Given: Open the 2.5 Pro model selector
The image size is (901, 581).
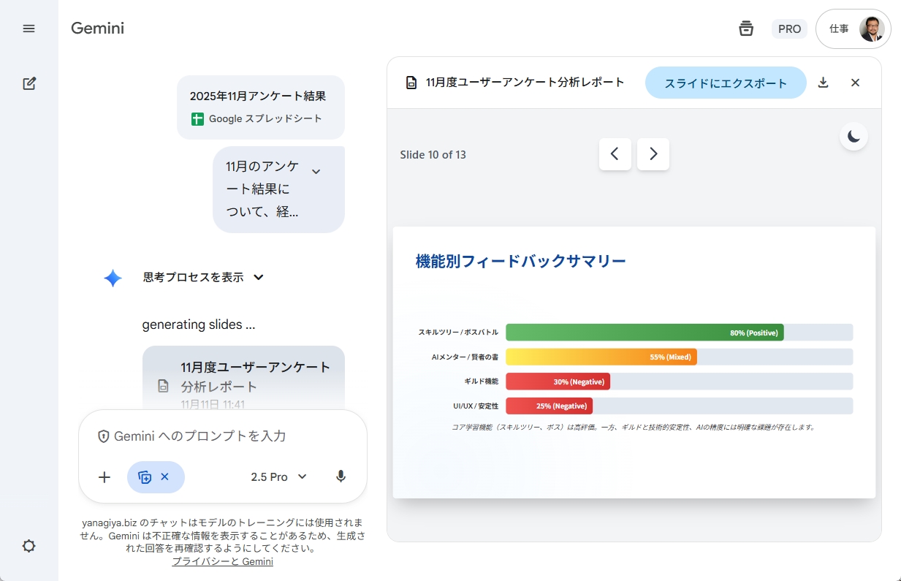Looking at the screenshot, I should pos(278,476).
